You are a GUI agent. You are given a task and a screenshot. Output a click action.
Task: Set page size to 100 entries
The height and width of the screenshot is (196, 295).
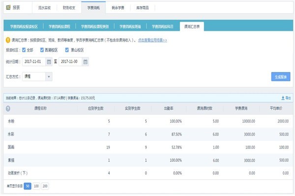(x=36, y=186)
